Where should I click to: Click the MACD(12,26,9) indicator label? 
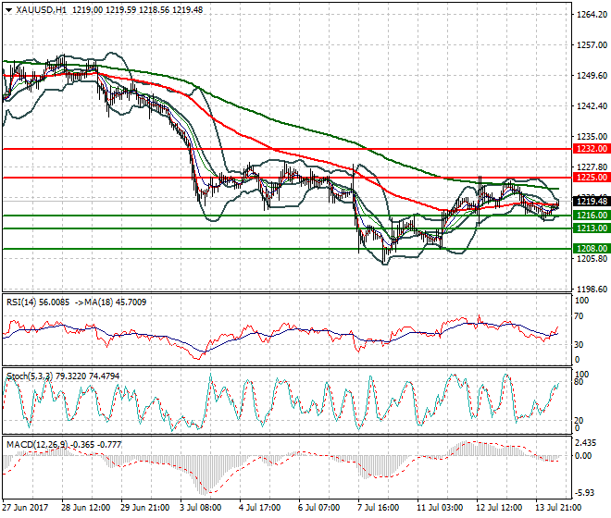tap(37, 444)
